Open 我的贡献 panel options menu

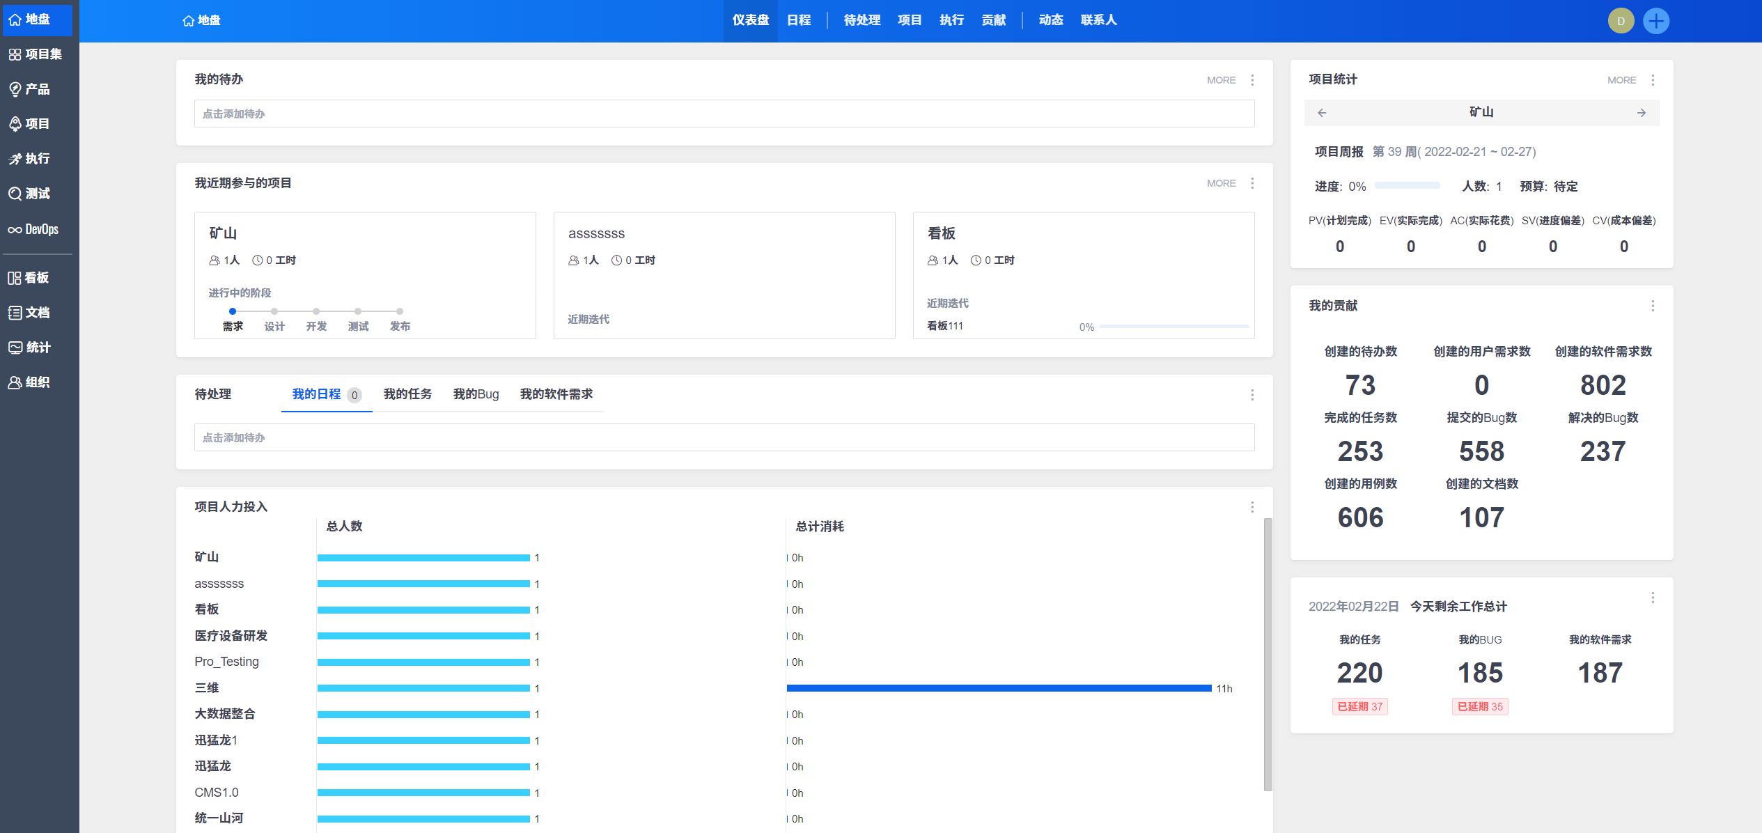coord(1653,306)
